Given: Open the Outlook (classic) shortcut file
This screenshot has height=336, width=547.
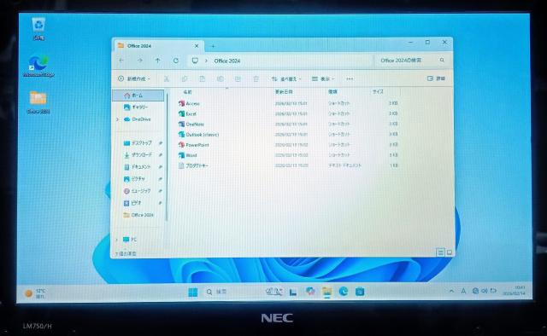Looking at the screenshot, I should click(x=198, y=135).
